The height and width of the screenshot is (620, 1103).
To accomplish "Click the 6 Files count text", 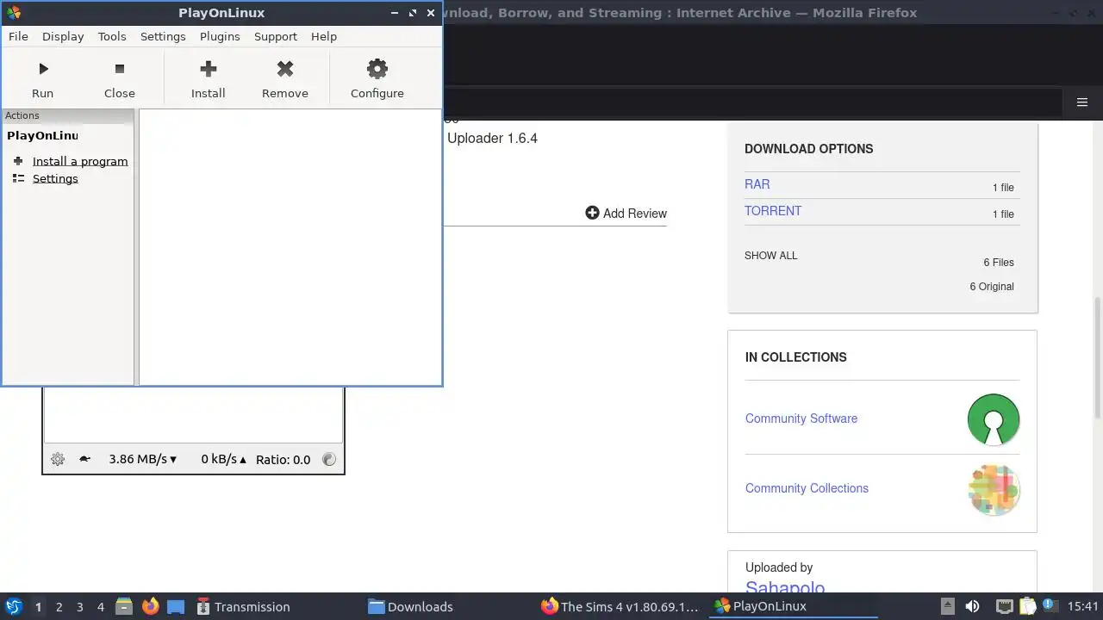I will click(x=999, y=262).
